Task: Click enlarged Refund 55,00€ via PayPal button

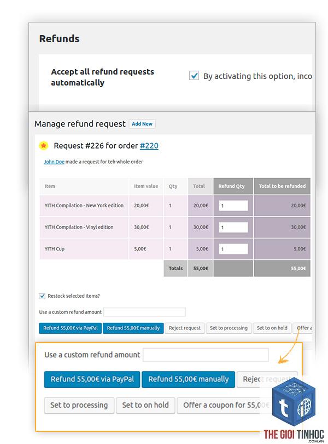Action: (x=92, y=379)
